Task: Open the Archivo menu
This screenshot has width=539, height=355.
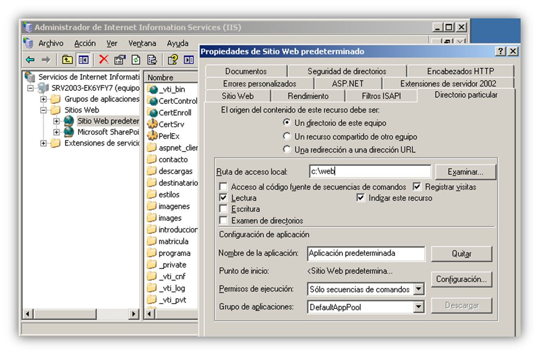Action: pos(51,43)
